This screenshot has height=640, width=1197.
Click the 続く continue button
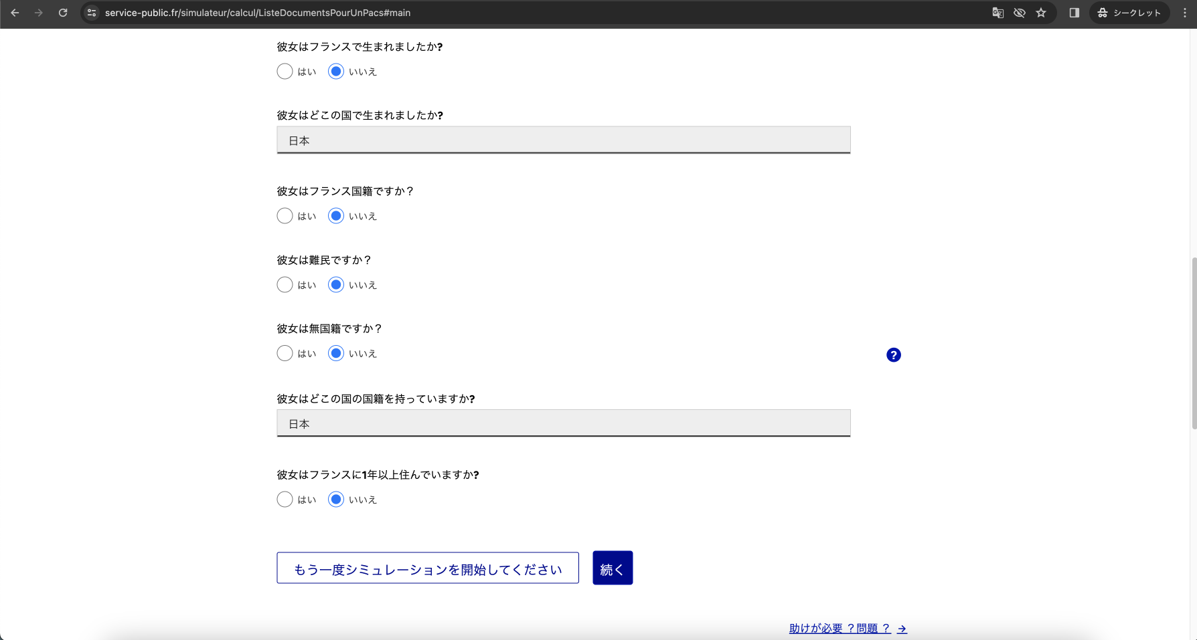[613, 568]
